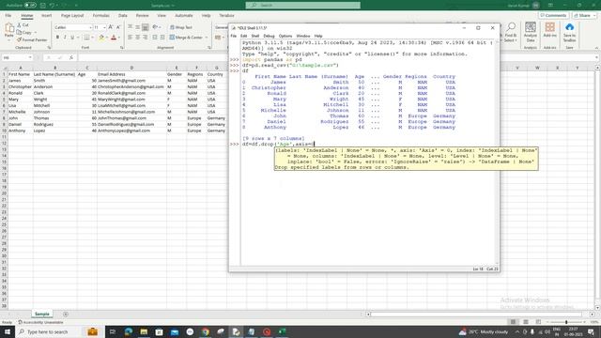Click the Decrease Indent icon
The height and width of the screenshot is (338, 601).
[x=154, y=38]
